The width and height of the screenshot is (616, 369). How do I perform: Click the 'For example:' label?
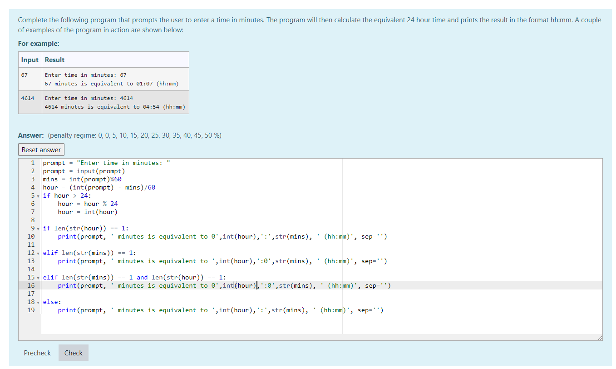coord(39,44)
